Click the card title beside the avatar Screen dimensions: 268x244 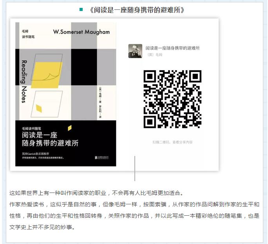click(x=172, y=48)
